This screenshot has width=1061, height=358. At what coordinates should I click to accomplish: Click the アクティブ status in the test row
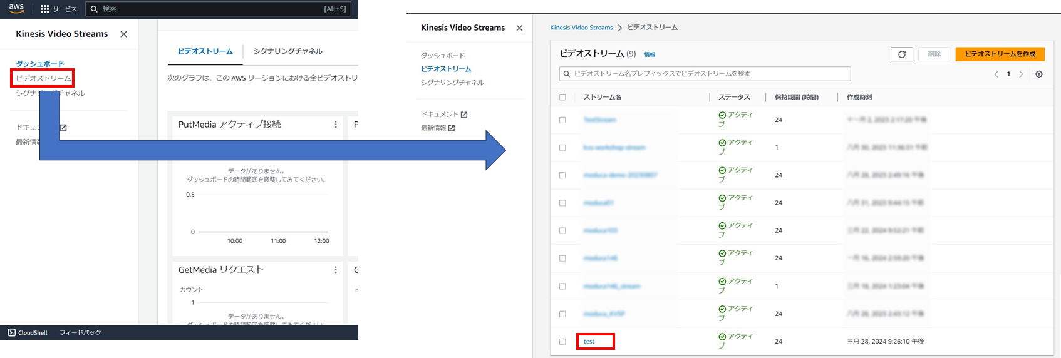pyautogui.click(x=736, y=341)
